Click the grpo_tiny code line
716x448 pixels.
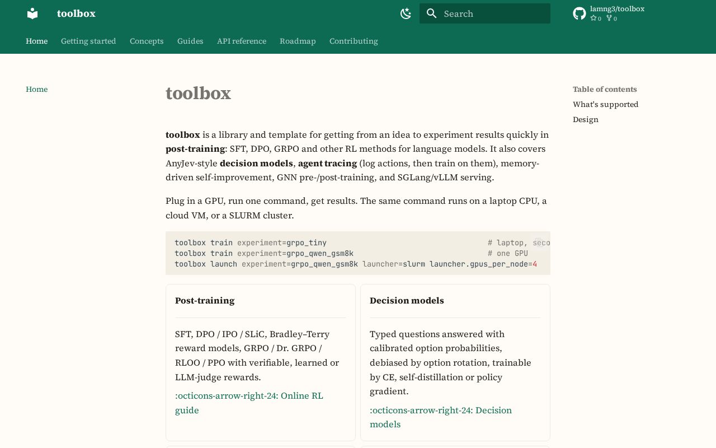(x=251, y=242)
